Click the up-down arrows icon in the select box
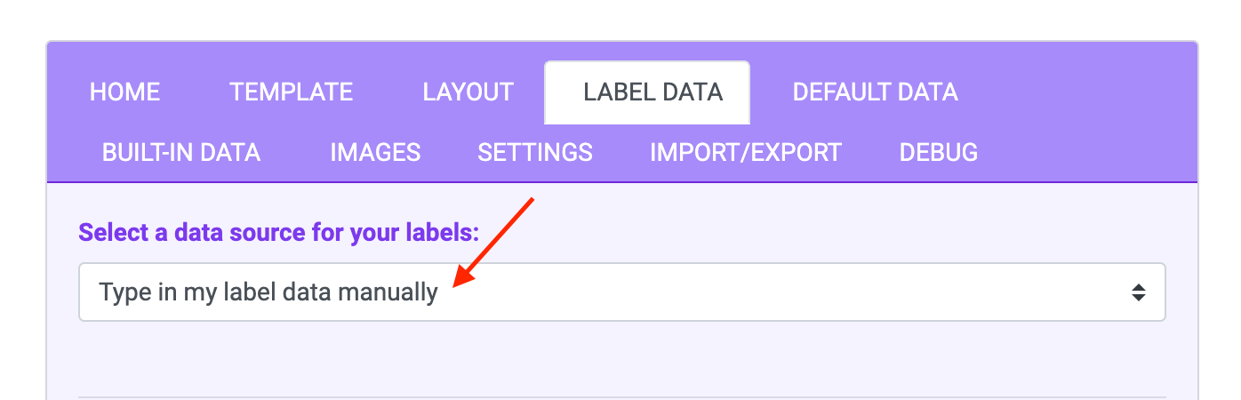 [1138, 292]
